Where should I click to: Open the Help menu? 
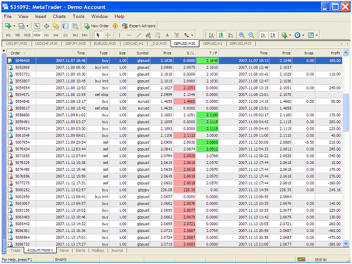pyautogui.click(x=119, y=16)
